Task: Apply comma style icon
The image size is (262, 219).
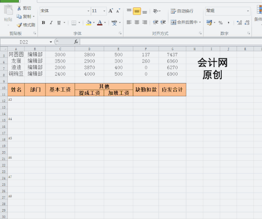Action: pos(228,23)
